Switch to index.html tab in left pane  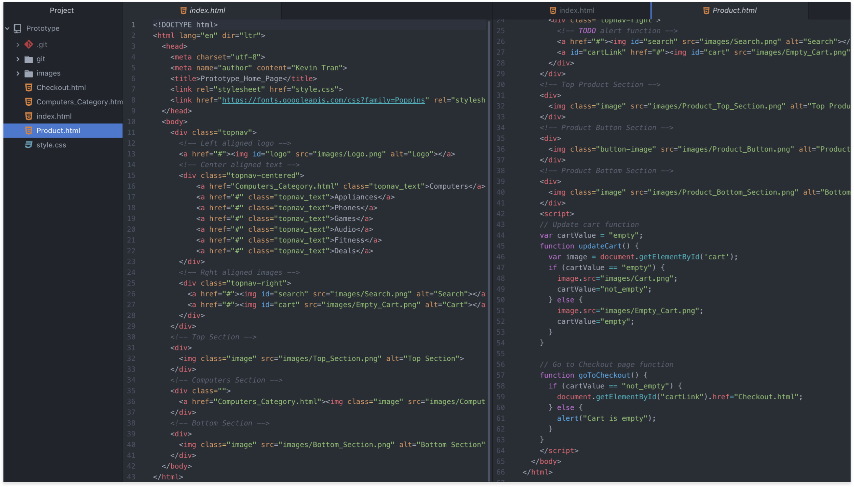point(202,10)
